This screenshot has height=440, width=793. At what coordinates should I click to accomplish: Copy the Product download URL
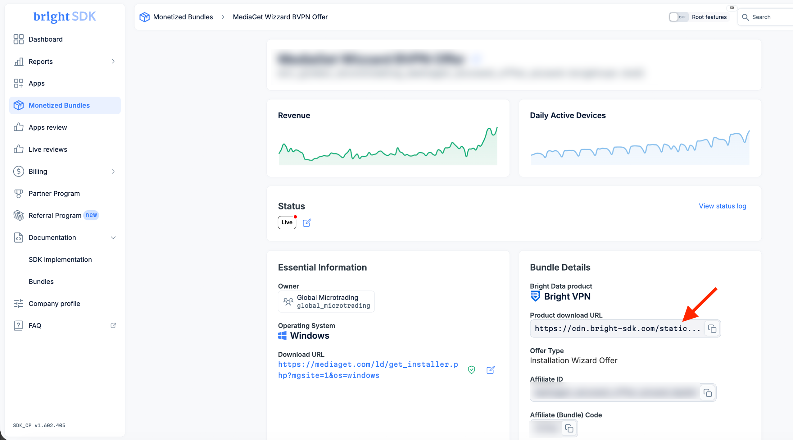[x=712, y=329]
